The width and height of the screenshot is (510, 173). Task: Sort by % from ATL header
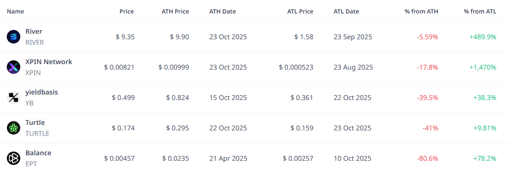(480, 11)
